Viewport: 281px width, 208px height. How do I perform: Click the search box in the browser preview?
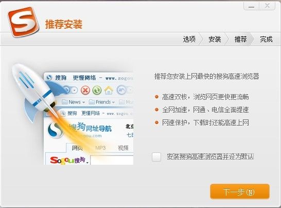112,160
